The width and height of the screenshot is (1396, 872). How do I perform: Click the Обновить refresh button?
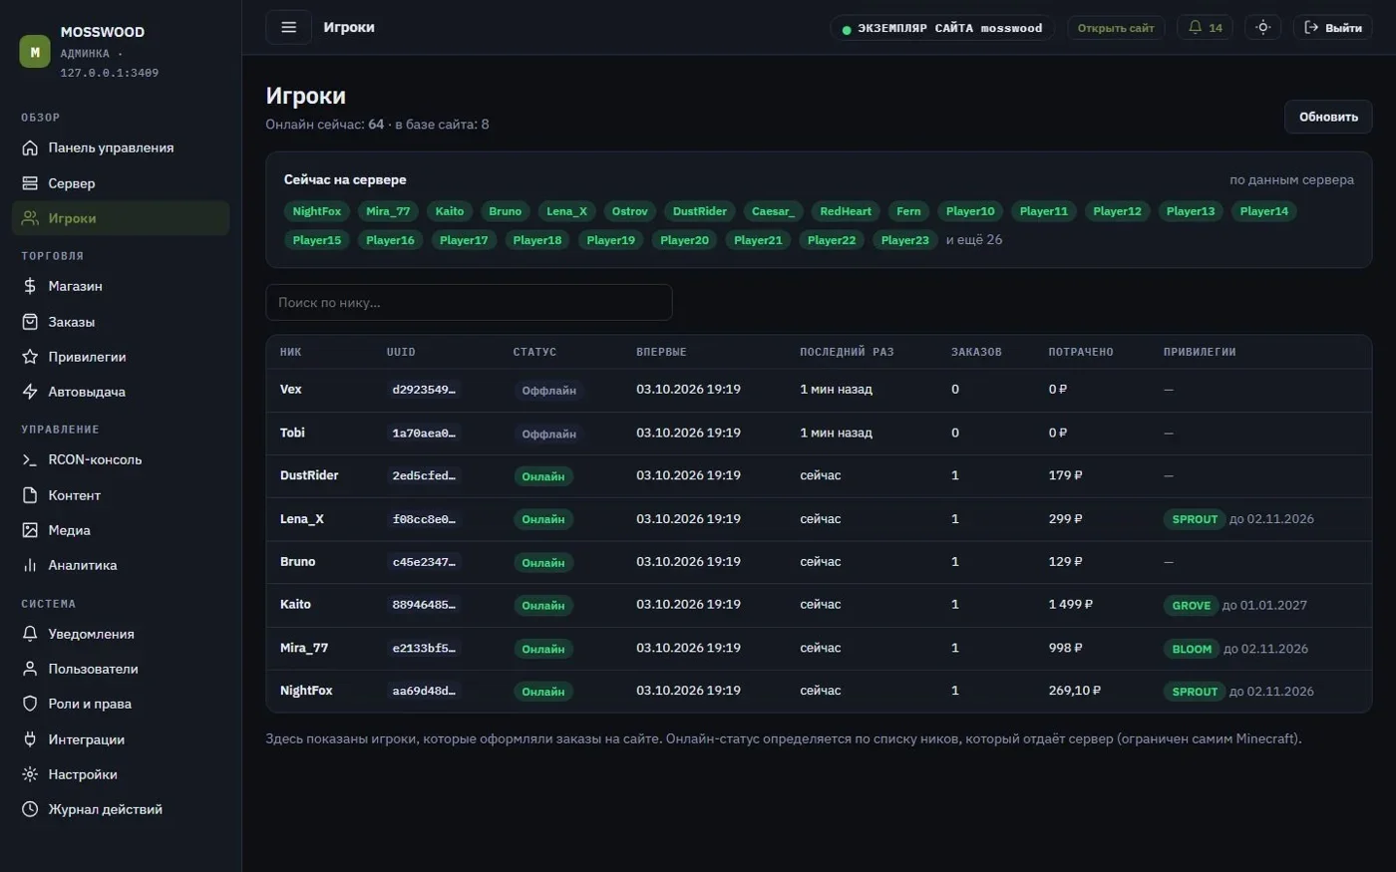[1328, 117]
